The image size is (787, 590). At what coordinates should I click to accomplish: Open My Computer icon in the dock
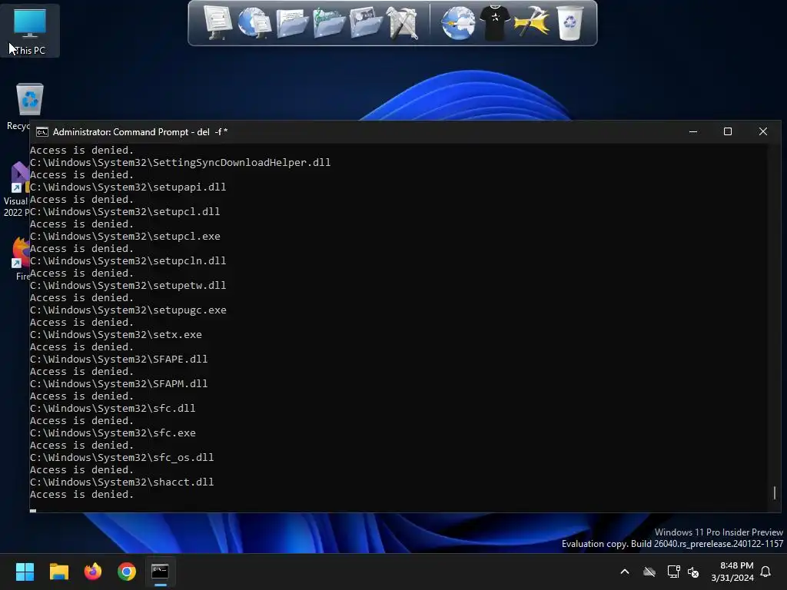(x=218, y=22)
